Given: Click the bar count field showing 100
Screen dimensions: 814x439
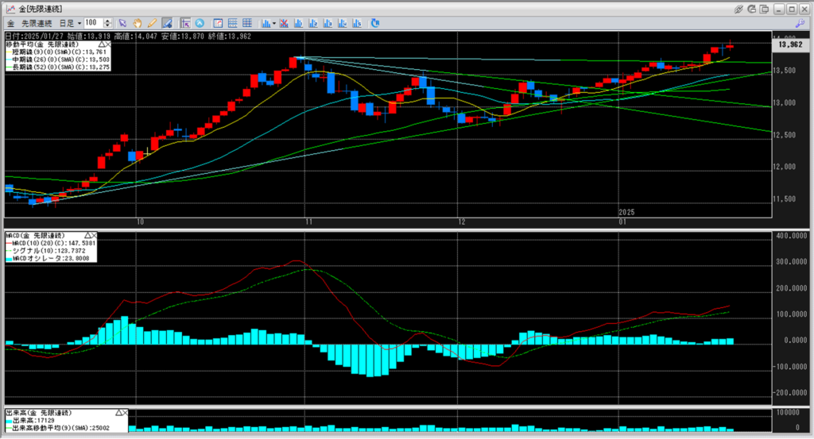Looking at the screenshot, I should coord(91,23).
